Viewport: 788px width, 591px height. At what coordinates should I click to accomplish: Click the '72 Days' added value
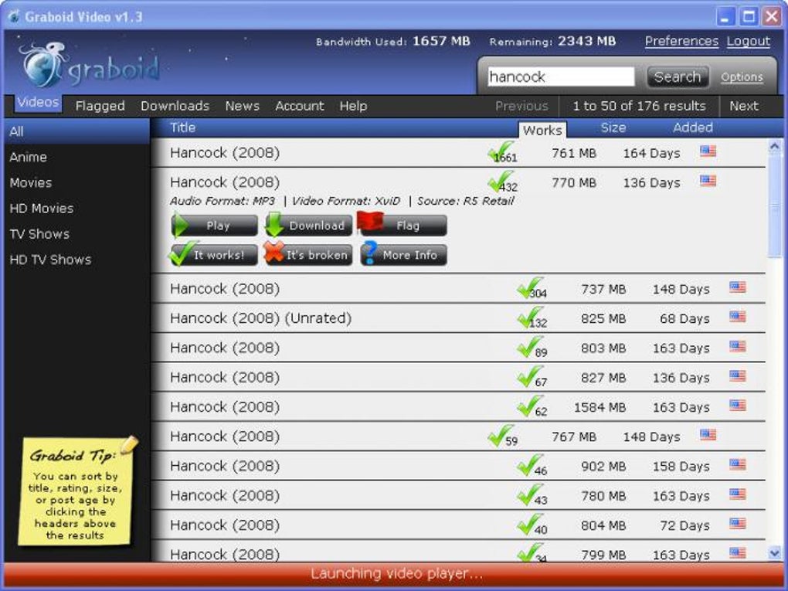(x=684, y=525)
